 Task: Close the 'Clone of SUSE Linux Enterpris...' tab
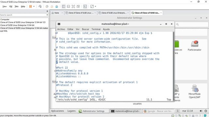tap(128, 13)
